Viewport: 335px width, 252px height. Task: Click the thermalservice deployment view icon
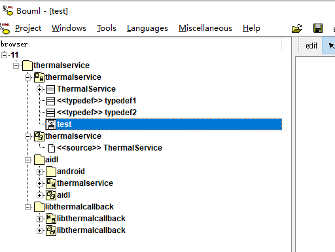click(x=39, y=136)
